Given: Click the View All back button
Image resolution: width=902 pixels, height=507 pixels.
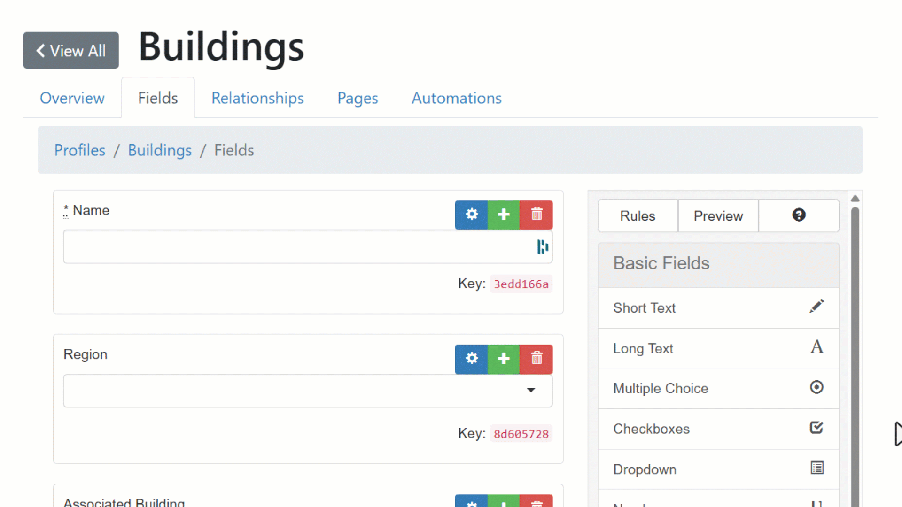Looking at the screenshot, I should (x=71, y=50).
